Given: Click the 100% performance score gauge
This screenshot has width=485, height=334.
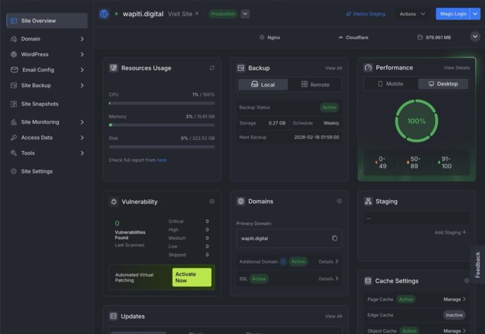Looking at the screenshot, I should (x=416, y=121).
